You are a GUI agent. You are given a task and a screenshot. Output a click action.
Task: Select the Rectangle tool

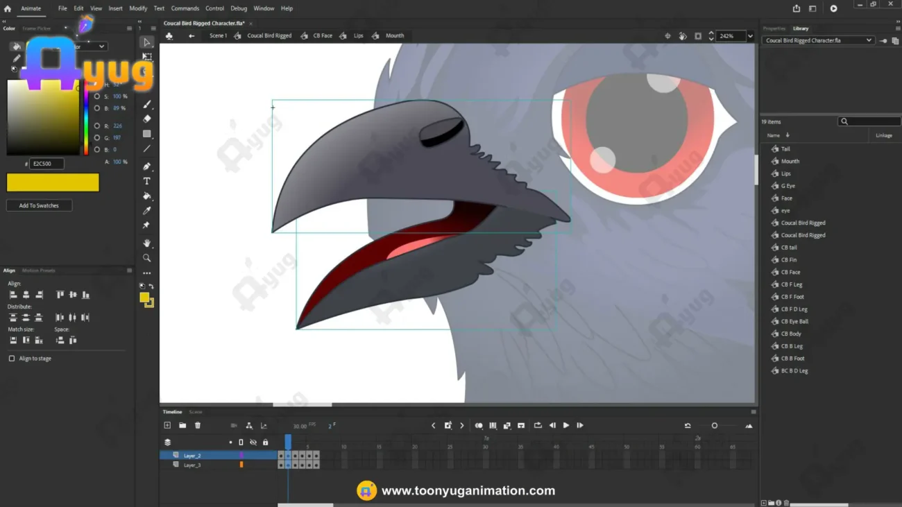[147, 134]
